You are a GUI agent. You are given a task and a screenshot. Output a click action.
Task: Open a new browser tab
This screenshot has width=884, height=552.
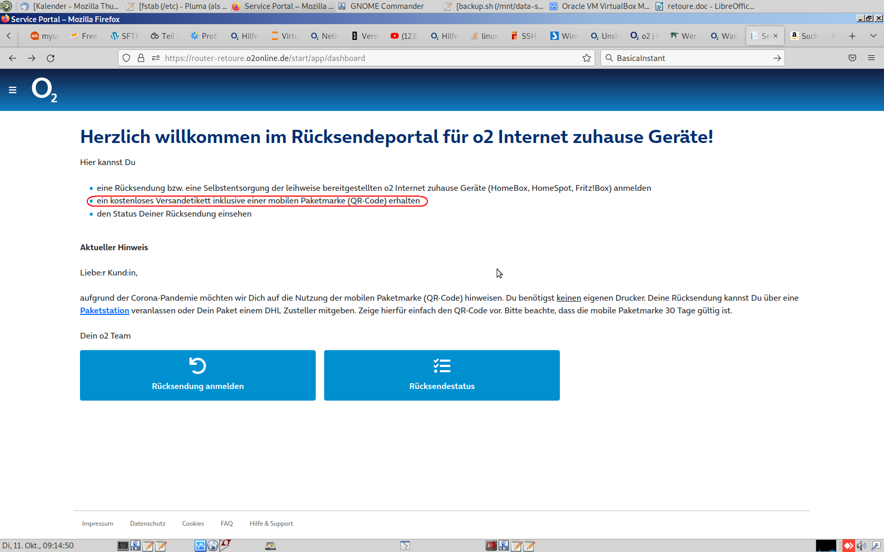coord(852,36)
